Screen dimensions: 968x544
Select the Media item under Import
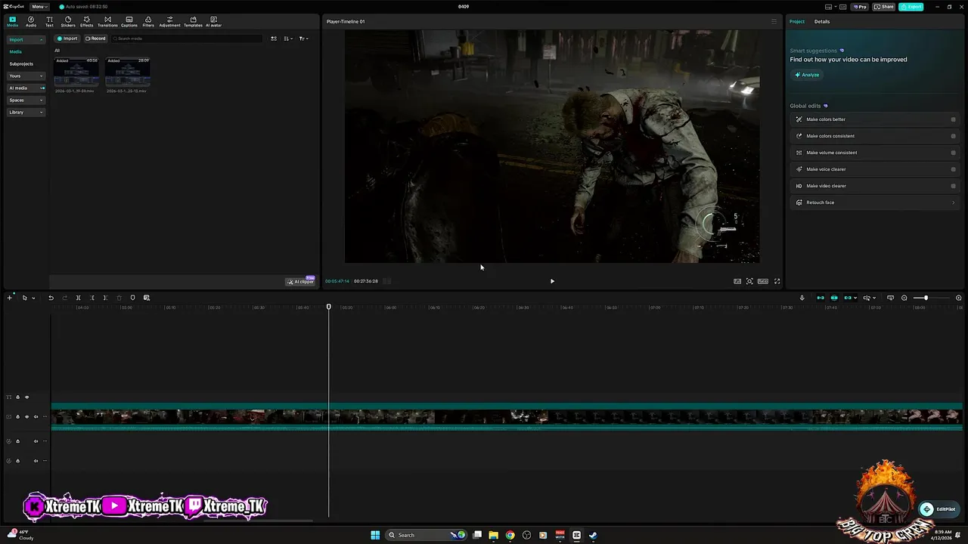tap(15, 51)
